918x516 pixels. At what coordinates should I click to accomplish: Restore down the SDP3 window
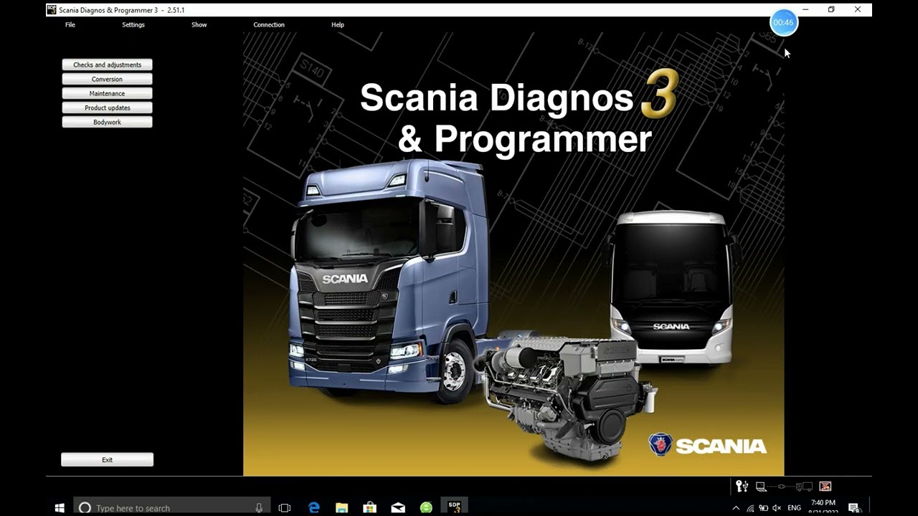(831, 9)
